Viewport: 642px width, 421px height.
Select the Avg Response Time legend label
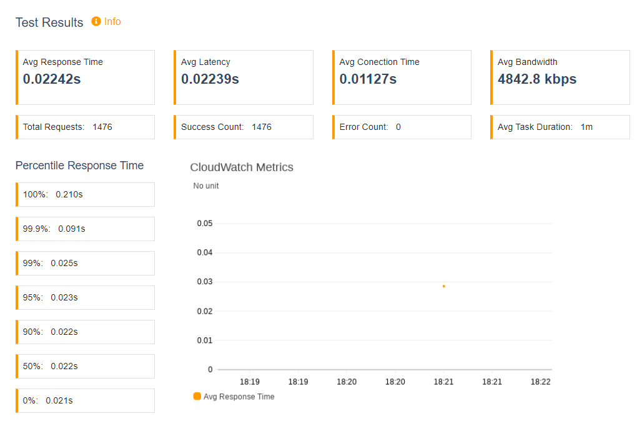[239, 397]
